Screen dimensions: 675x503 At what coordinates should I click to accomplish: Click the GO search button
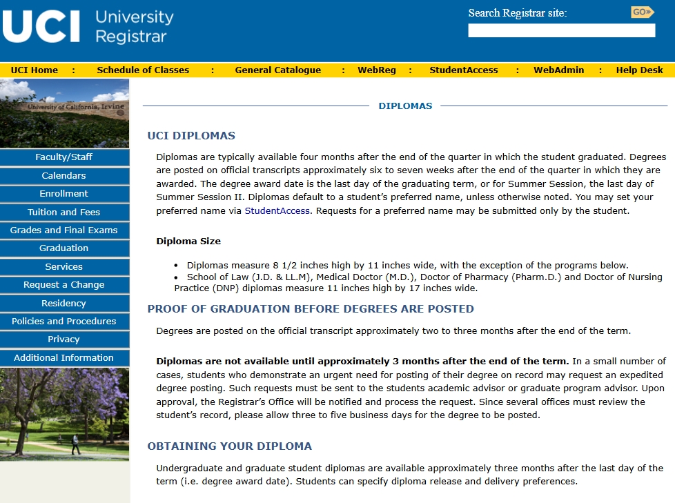coord(643,12)
